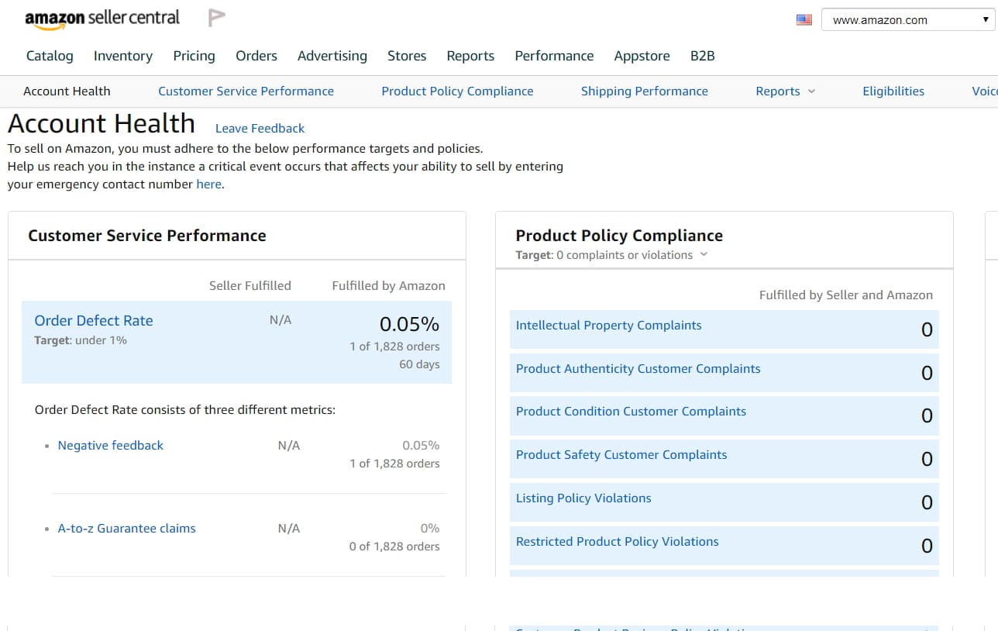Click the US flag marketplace icon

coord(804,20)
